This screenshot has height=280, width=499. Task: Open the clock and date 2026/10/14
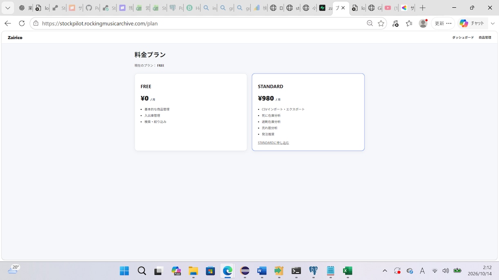480,271
